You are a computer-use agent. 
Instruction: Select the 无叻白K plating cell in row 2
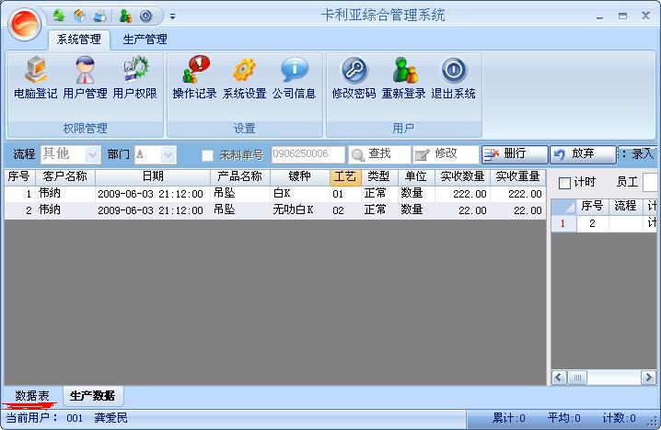pyautogui.click(x=300, y=210)
